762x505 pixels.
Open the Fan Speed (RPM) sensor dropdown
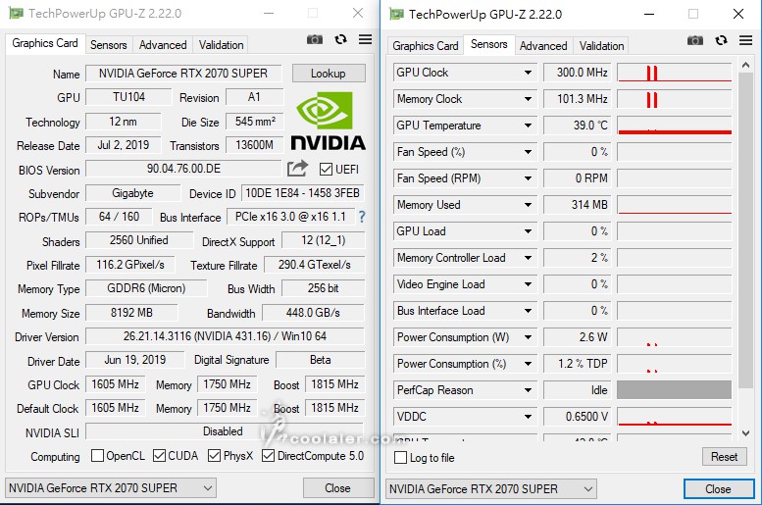[528, 178]
